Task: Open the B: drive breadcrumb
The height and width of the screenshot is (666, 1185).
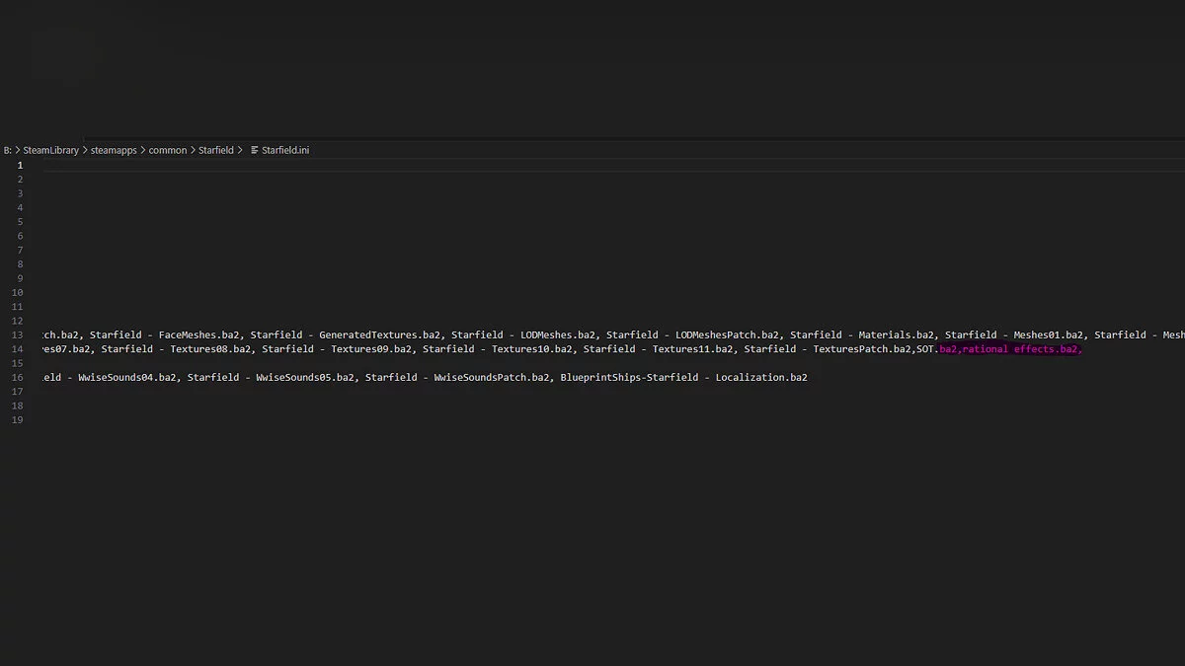Action: tap(7, 150)
